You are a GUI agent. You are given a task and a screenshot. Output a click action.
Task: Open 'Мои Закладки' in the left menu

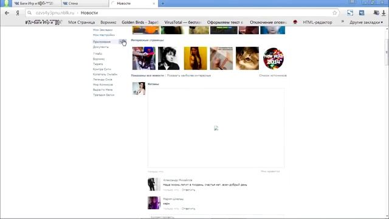pos(103,30)
